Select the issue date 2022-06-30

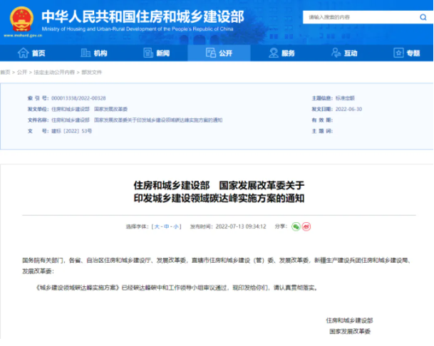(x=348, y=109)
